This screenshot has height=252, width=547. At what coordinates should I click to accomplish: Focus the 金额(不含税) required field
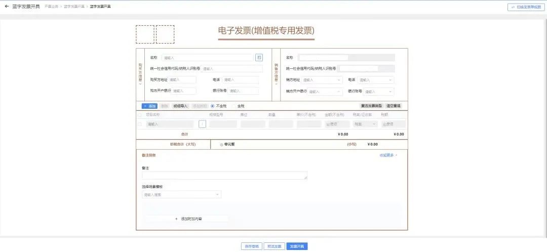click(337, 124)
